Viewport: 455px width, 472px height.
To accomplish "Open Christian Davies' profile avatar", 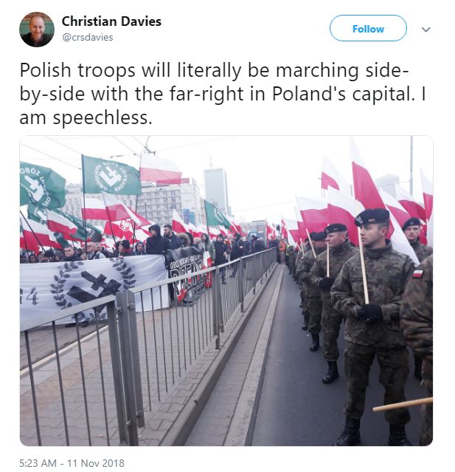I will tap(37, 30).
